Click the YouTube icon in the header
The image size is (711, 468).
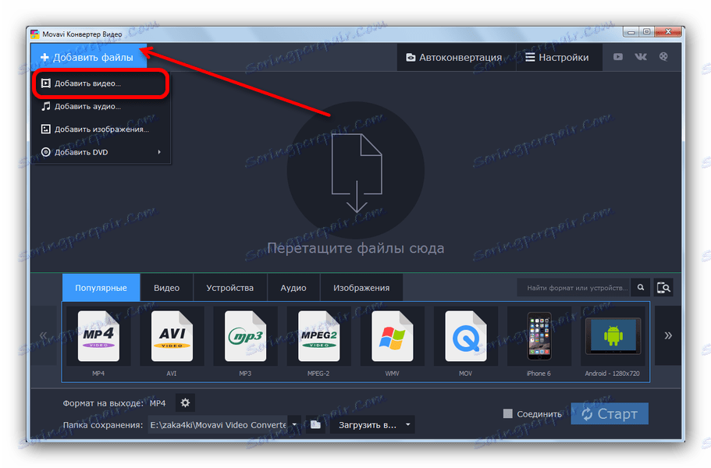[x=618, y=57]
